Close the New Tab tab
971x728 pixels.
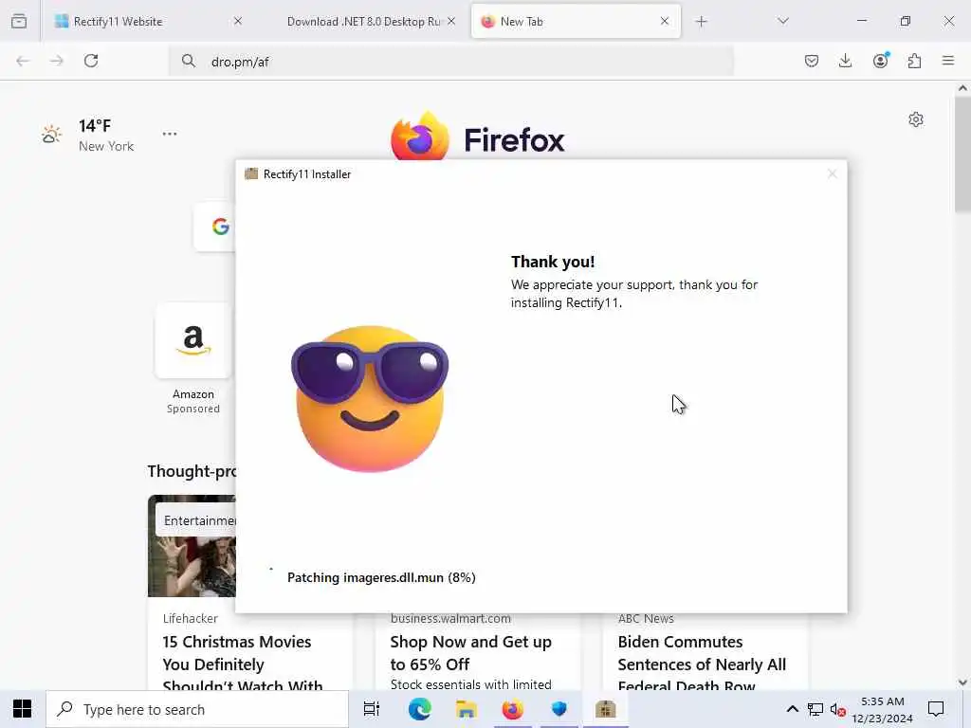coord(665,21)
